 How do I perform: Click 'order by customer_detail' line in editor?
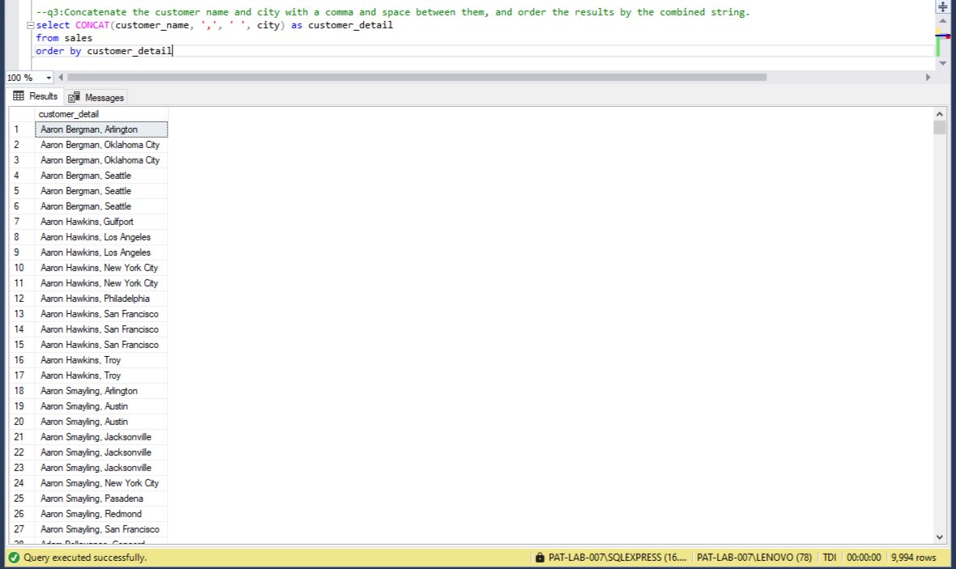105,50
